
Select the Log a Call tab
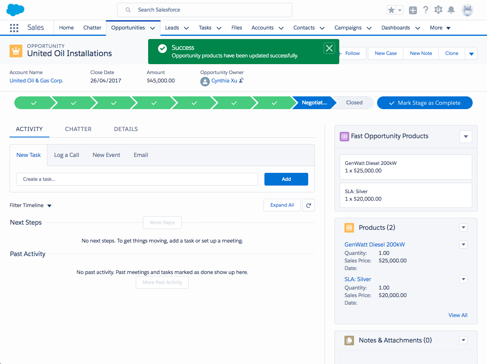[x=66, y=155]
